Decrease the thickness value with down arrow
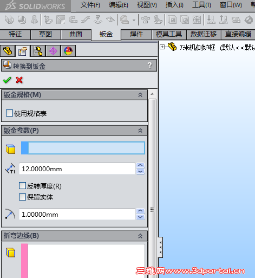This screenshot has height=278, width=255. coord(140,172)
